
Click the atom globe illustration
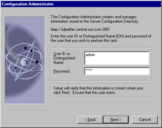click(x=25, y=60)
